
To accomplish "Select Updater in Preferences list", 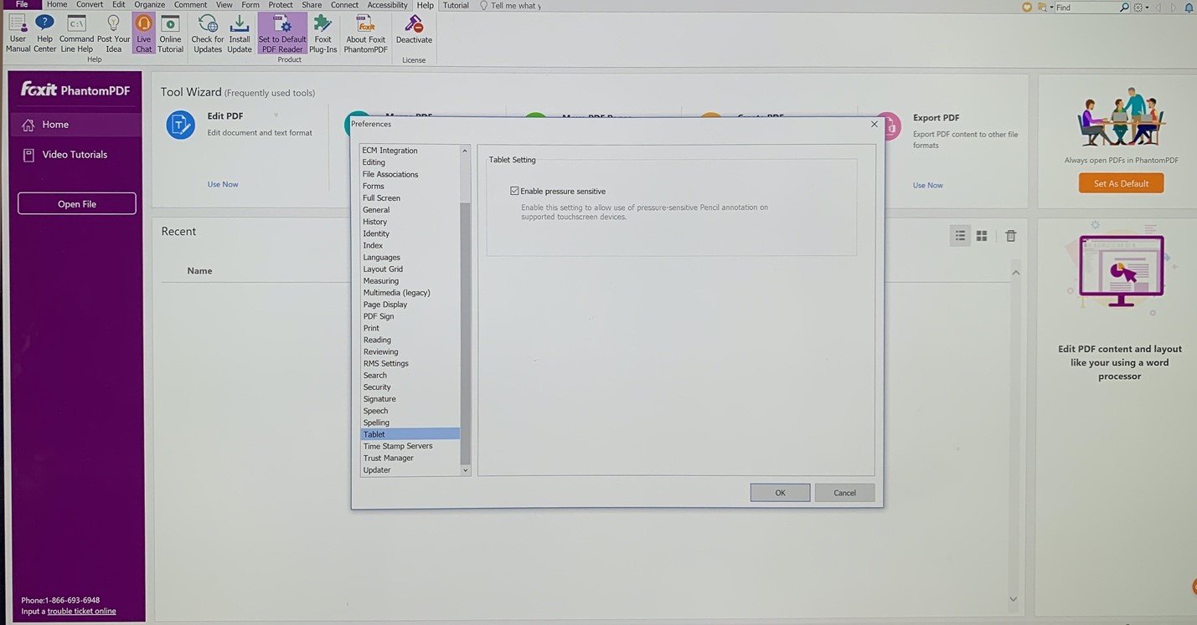I will [377, 470].
